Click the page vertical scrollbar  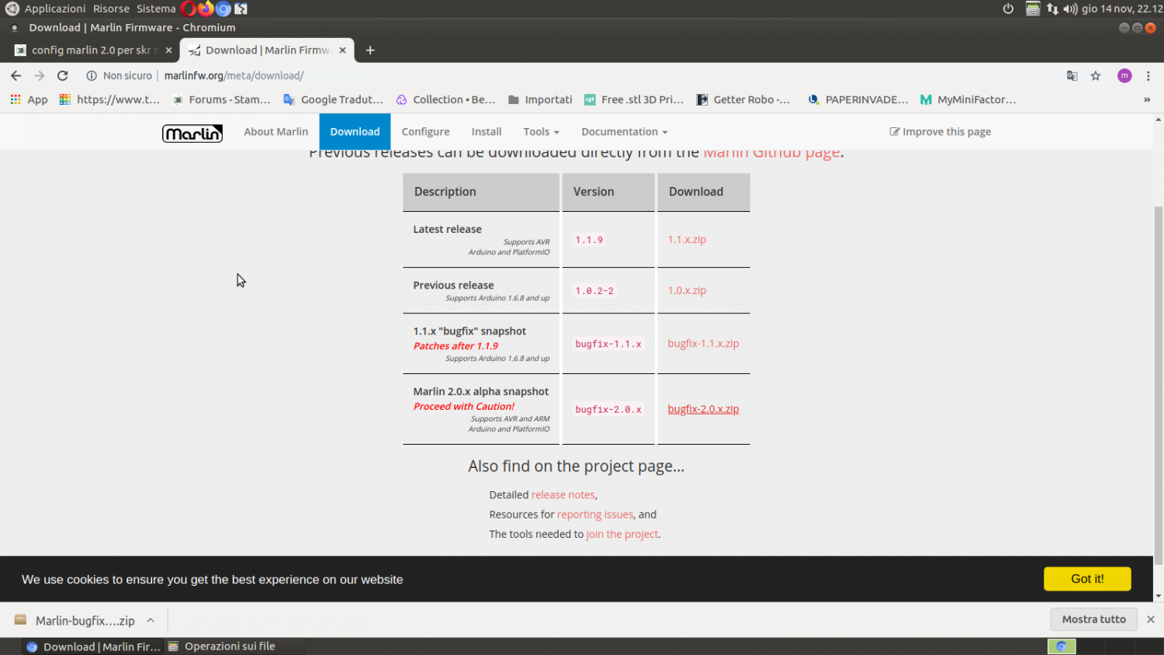point(1159,385)
